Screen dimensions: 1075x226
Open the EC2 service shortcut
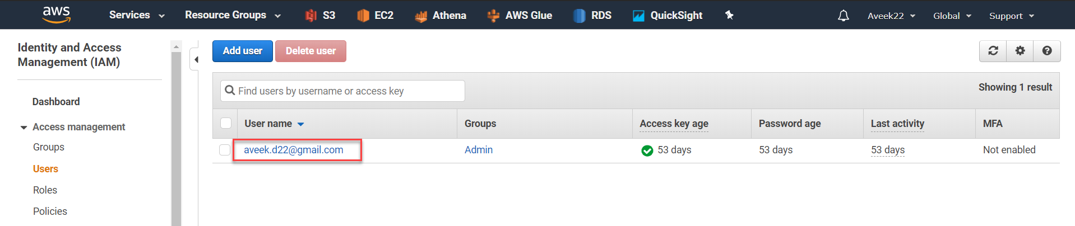pos(376,16)
